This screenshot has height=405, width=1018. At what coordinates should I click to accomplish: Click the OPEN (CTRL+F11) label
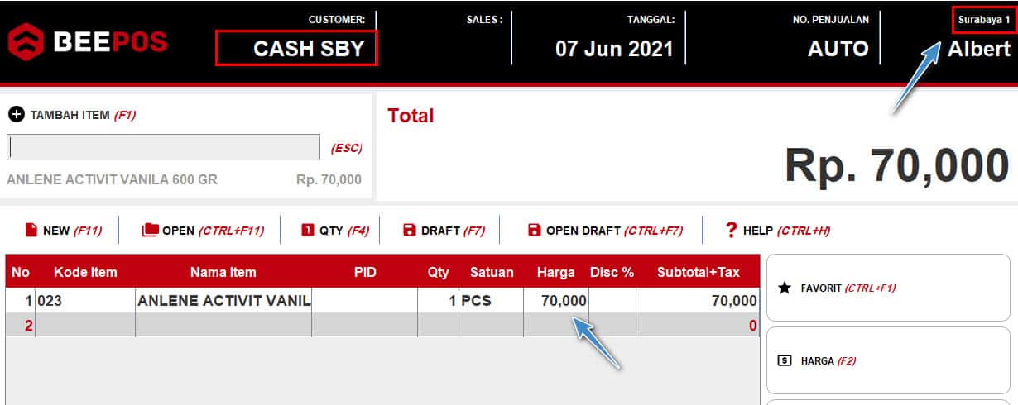[213, 231]
